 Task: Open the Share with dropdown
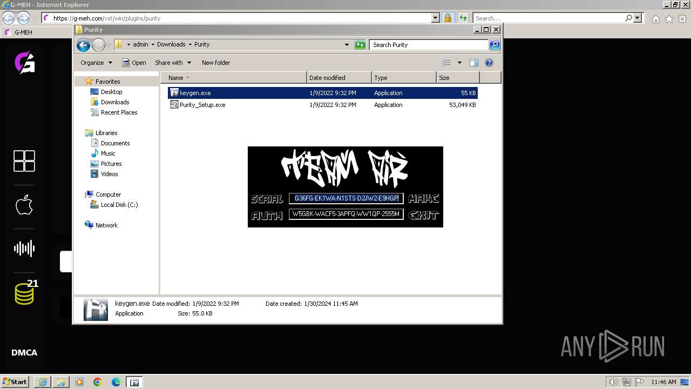(172, 63)
